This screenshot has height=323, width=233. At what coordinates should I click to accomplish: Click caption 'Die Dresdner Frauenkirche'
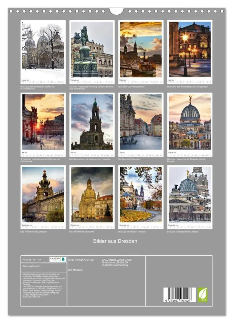(x=82, y=232)
